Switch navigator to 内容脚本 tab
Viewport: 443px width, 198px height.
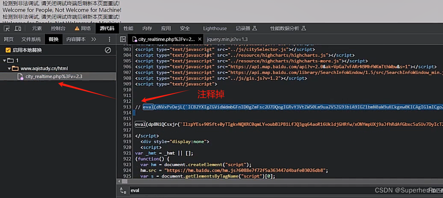pyautogui.click(x=76, y=39)
